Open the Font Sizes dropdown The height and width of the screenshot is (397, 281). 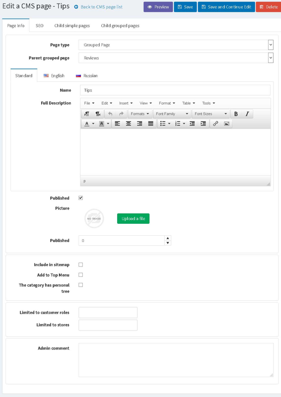[211, 114]
